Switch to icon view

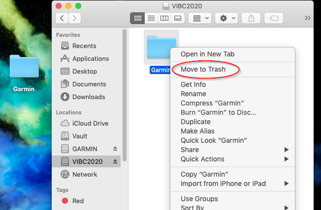(137, 18)
